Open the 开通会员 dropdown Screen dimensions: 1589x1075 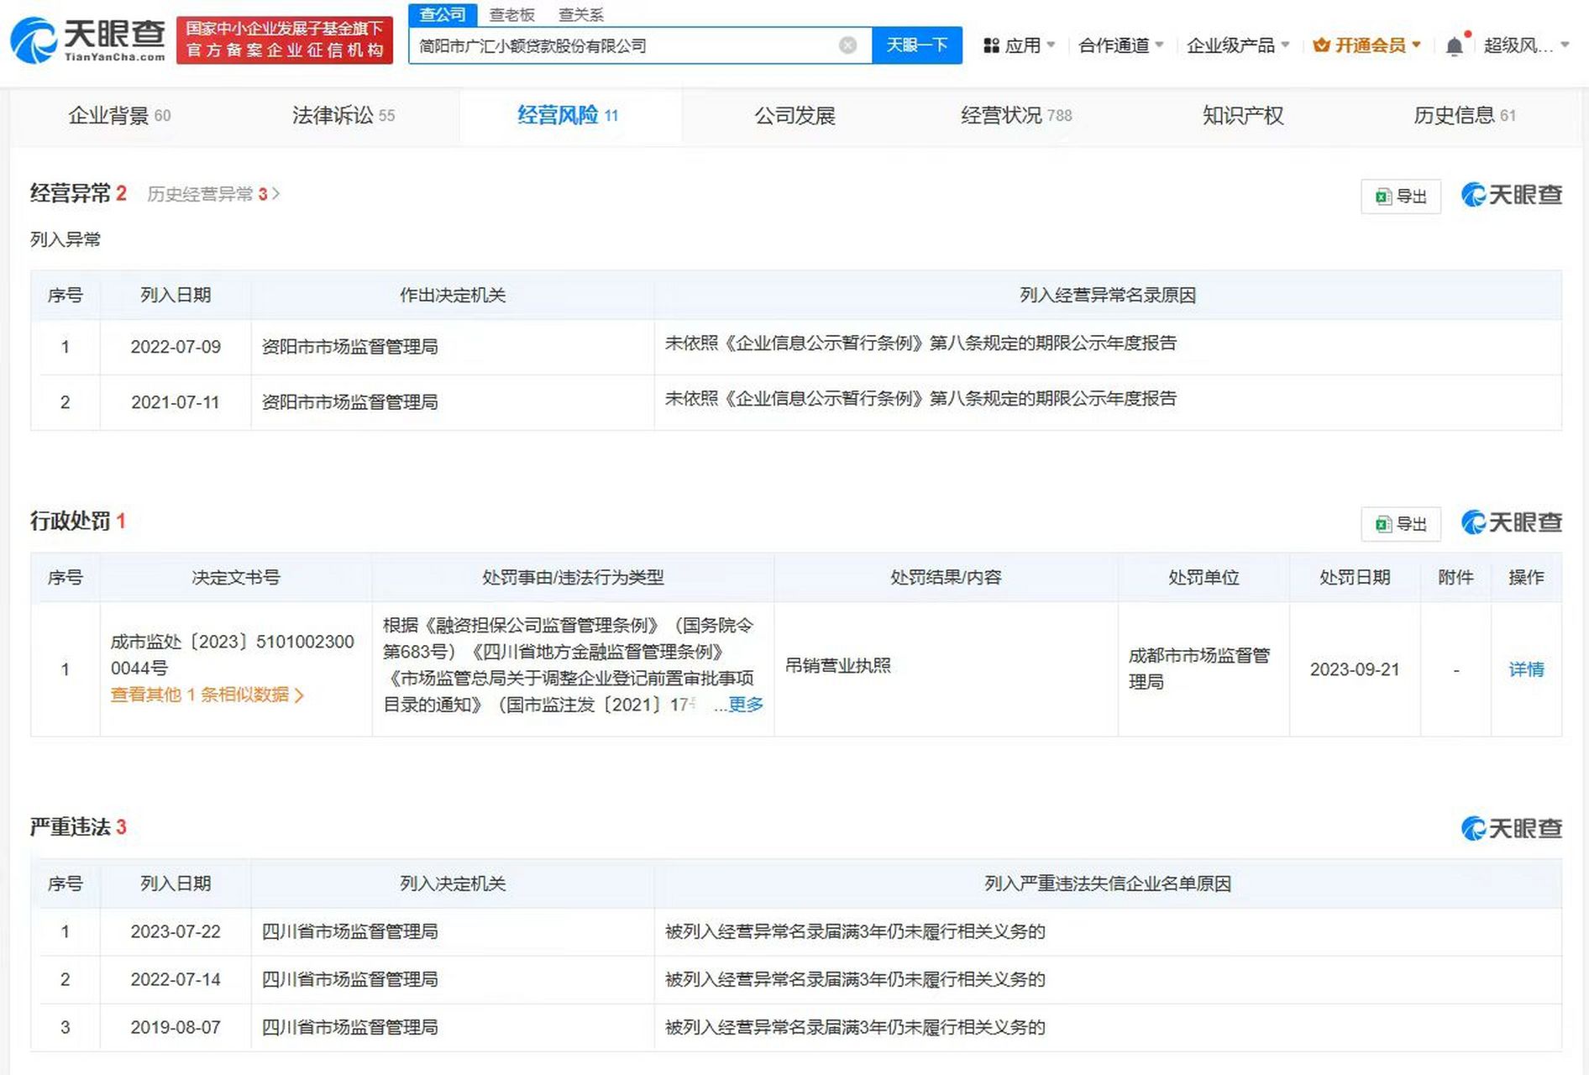click(1367, 45)
